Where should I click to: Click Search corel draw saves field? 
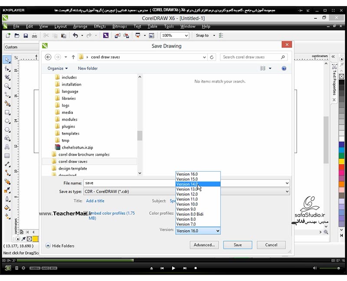pos(254,57)
